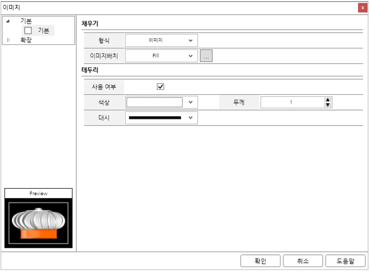Viewport: 370px width, 272px height.
Task: Click the 이미지배치 label
Action: coord(104,56)
